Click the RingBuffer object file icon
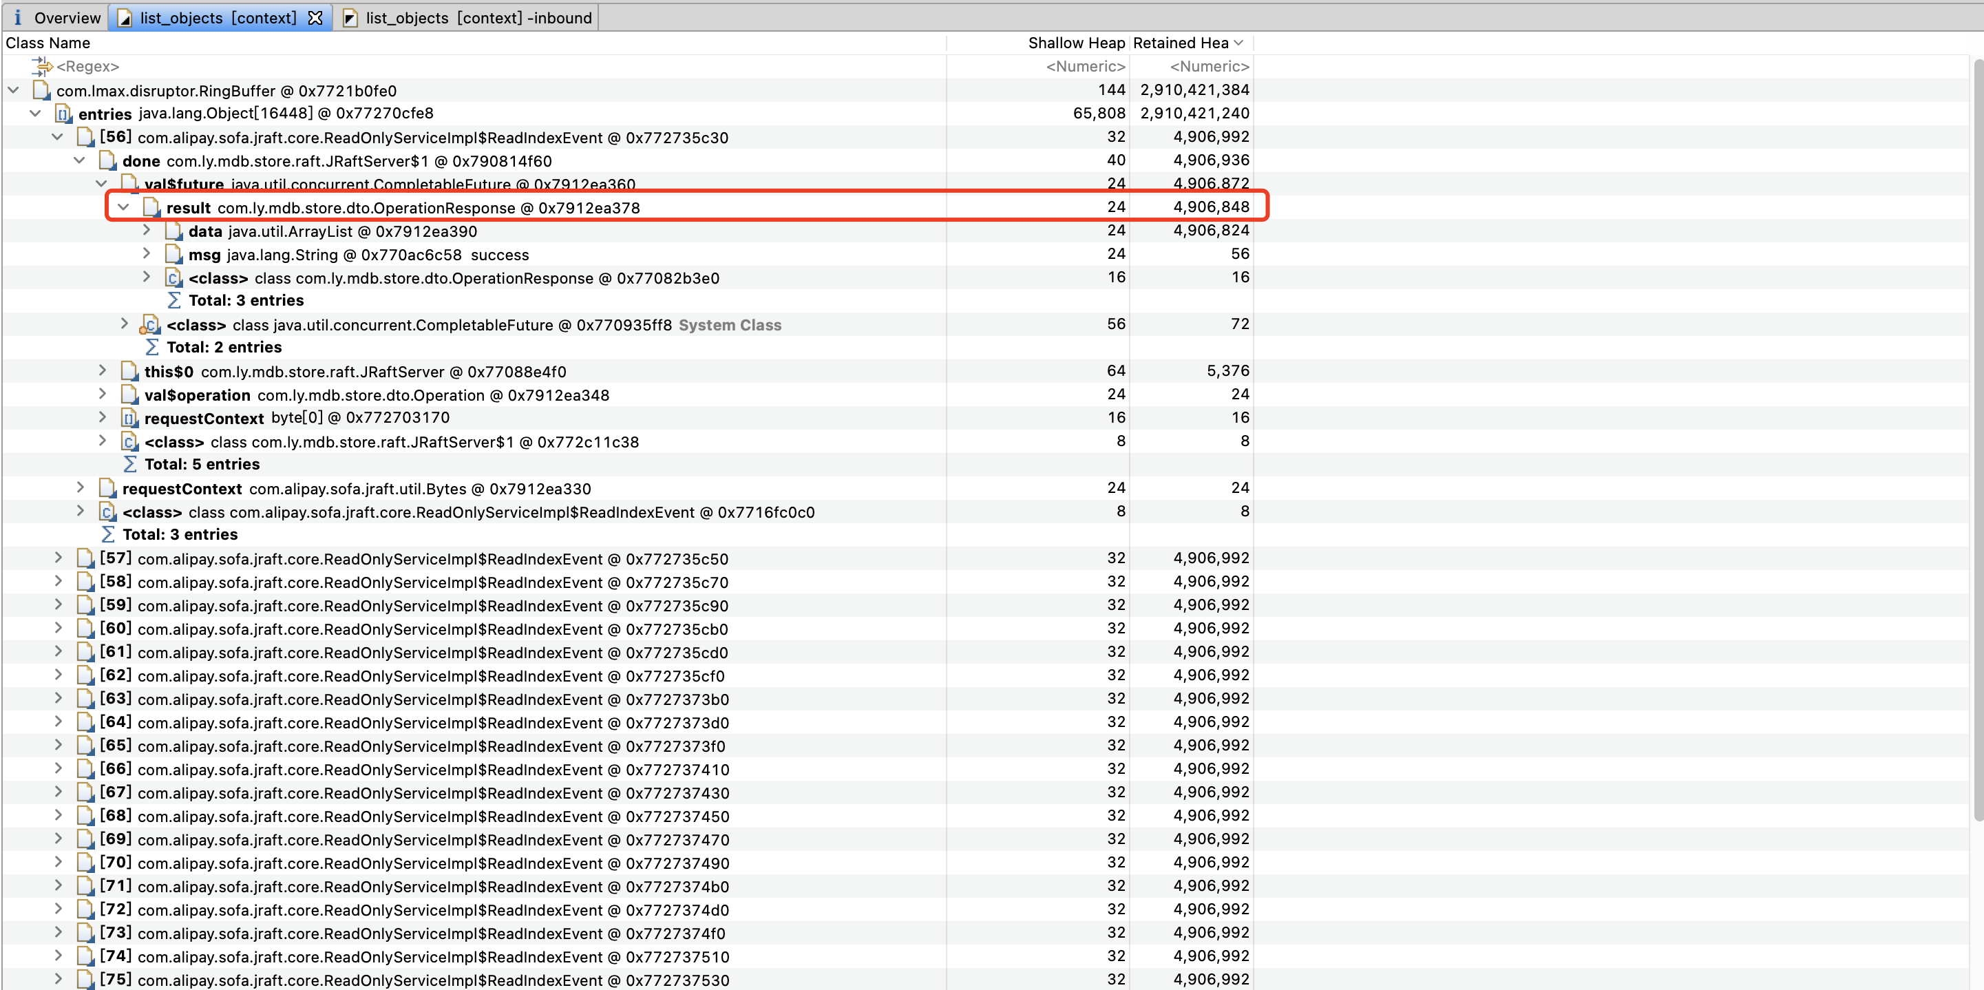 [x=41, y=91]
